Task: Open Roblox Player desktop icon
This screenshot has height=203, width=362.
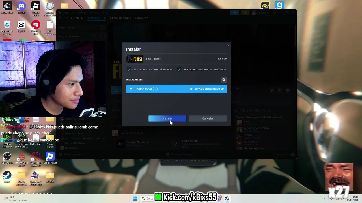Action: [50, 158]
